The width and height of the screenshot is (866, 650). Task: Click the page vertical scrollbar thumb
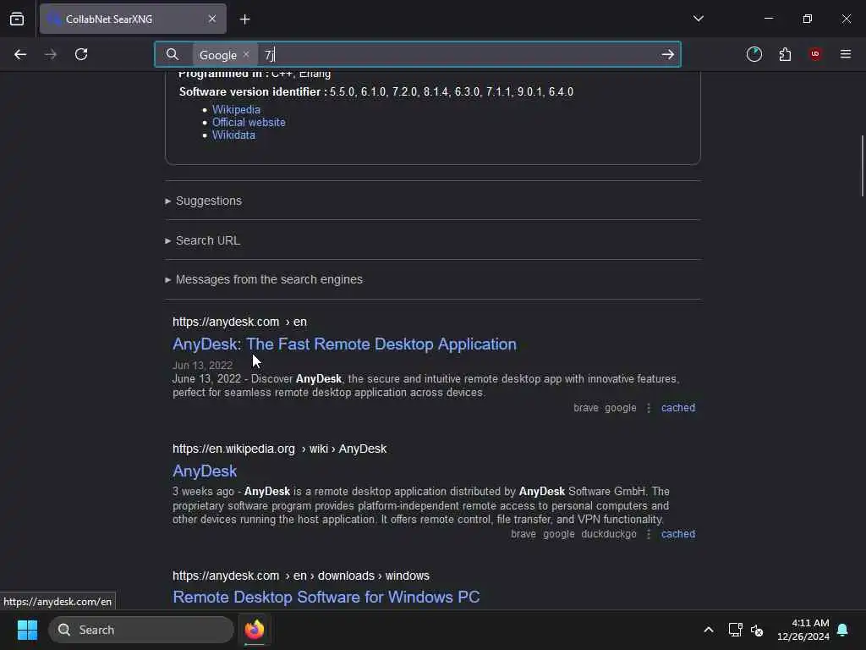point(862,166)
